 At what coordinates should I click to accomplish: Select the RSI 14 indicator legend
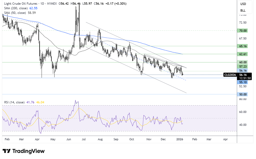point(14,102)
